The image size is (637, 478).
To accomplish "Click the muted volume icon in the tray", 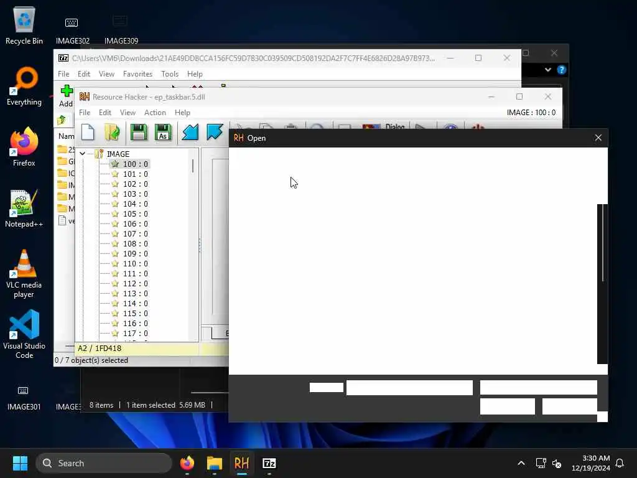I will tap(557, 463).
